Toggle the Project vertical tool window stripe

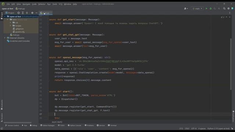pos(1,15)
